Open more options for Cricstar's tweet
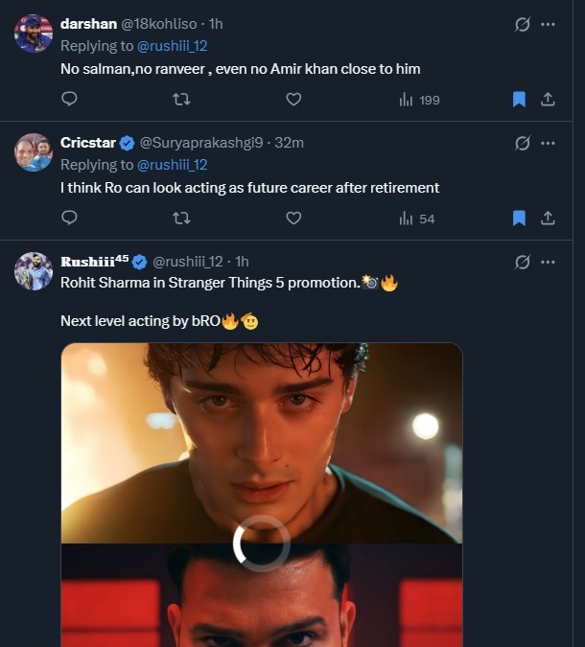The image size is (585, 647). (x=548, y=143)
